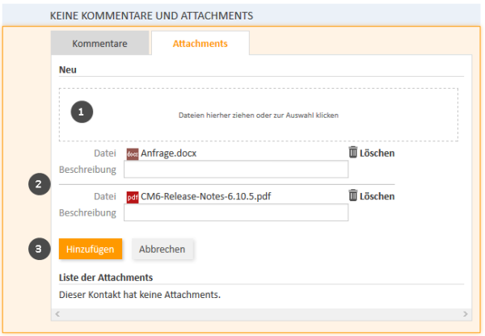Select the Attachments tab
The width and height of the screenshot is (485, 336).
coord(200,44)
